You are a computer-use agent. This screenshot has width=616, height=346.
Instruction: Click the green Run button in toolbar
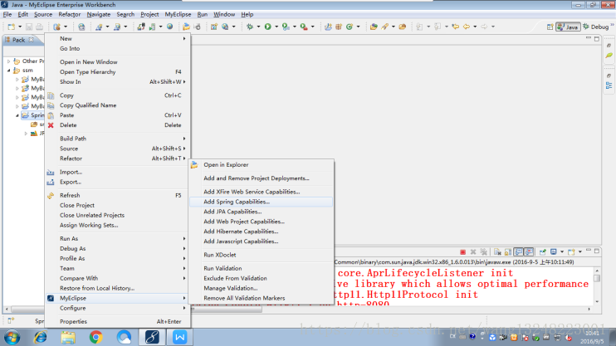[268, 27]
